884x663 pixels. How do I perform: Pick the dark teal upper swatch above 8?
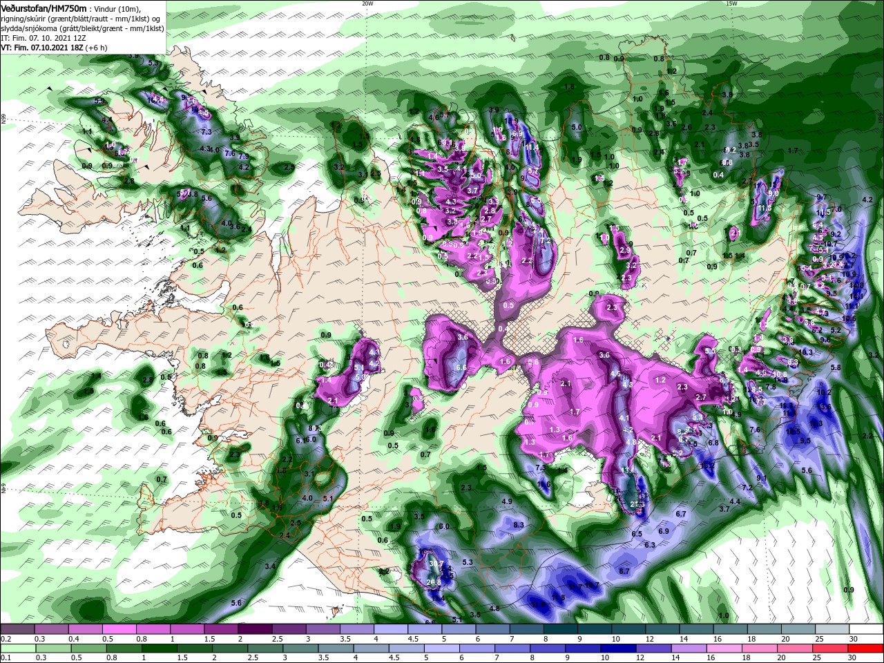click(x=561, y=629)
